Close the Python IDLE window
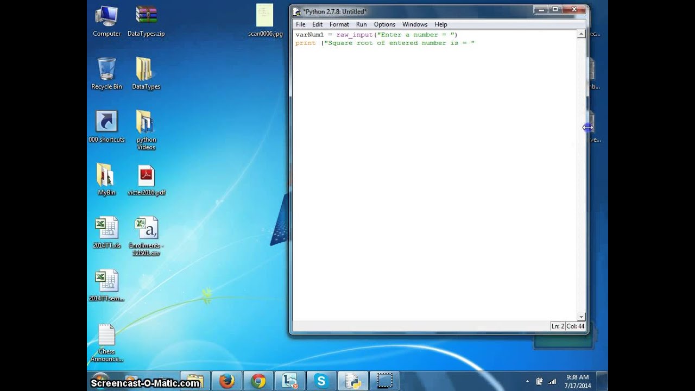695x391 pixels. coord(574,9)
